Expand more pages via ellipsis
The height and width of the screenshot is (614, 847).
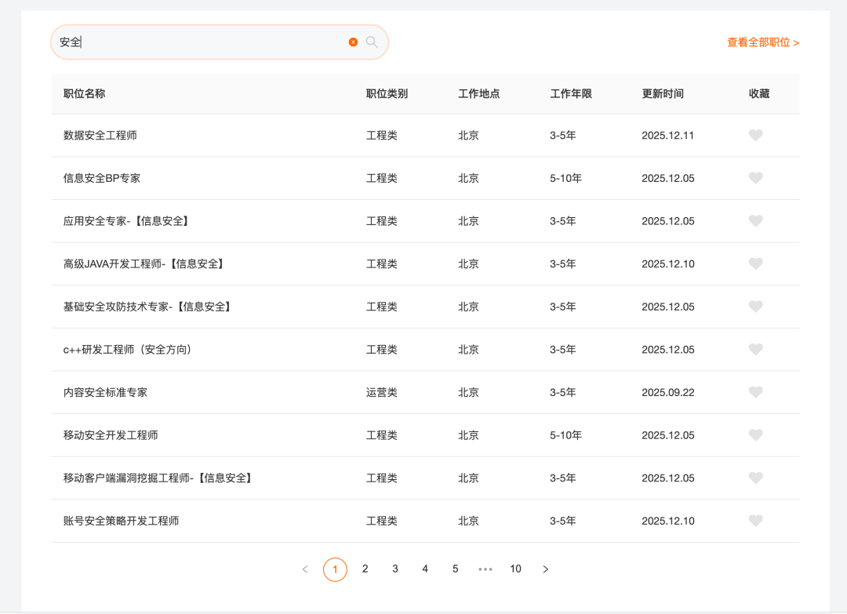tap(485, 569)
